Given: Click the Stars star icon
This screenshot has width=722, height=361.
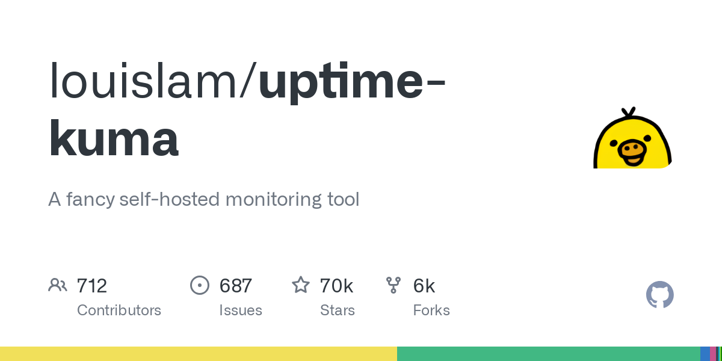Looking at the screenshot, I should 301,285.
